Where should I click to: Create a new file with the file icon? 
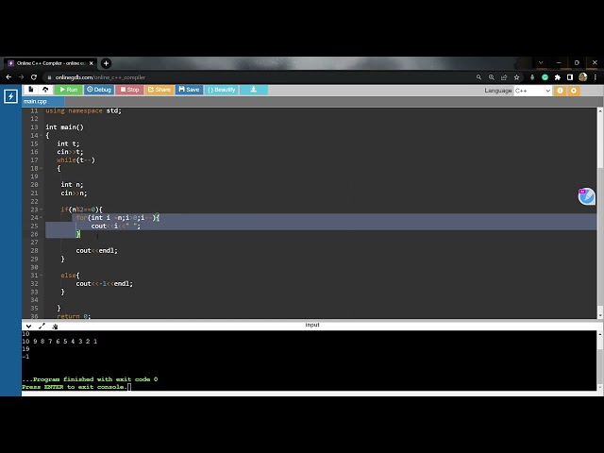[31, 90]
